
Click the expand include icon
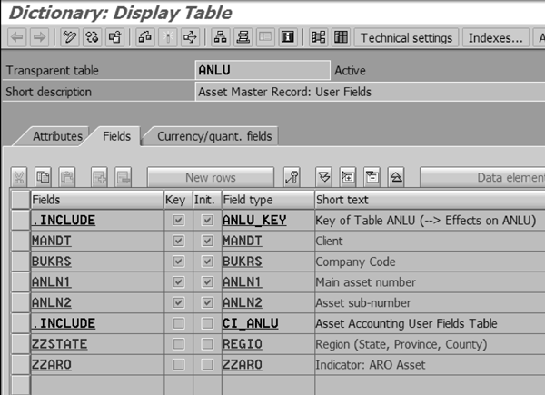(x=348, y=177)
